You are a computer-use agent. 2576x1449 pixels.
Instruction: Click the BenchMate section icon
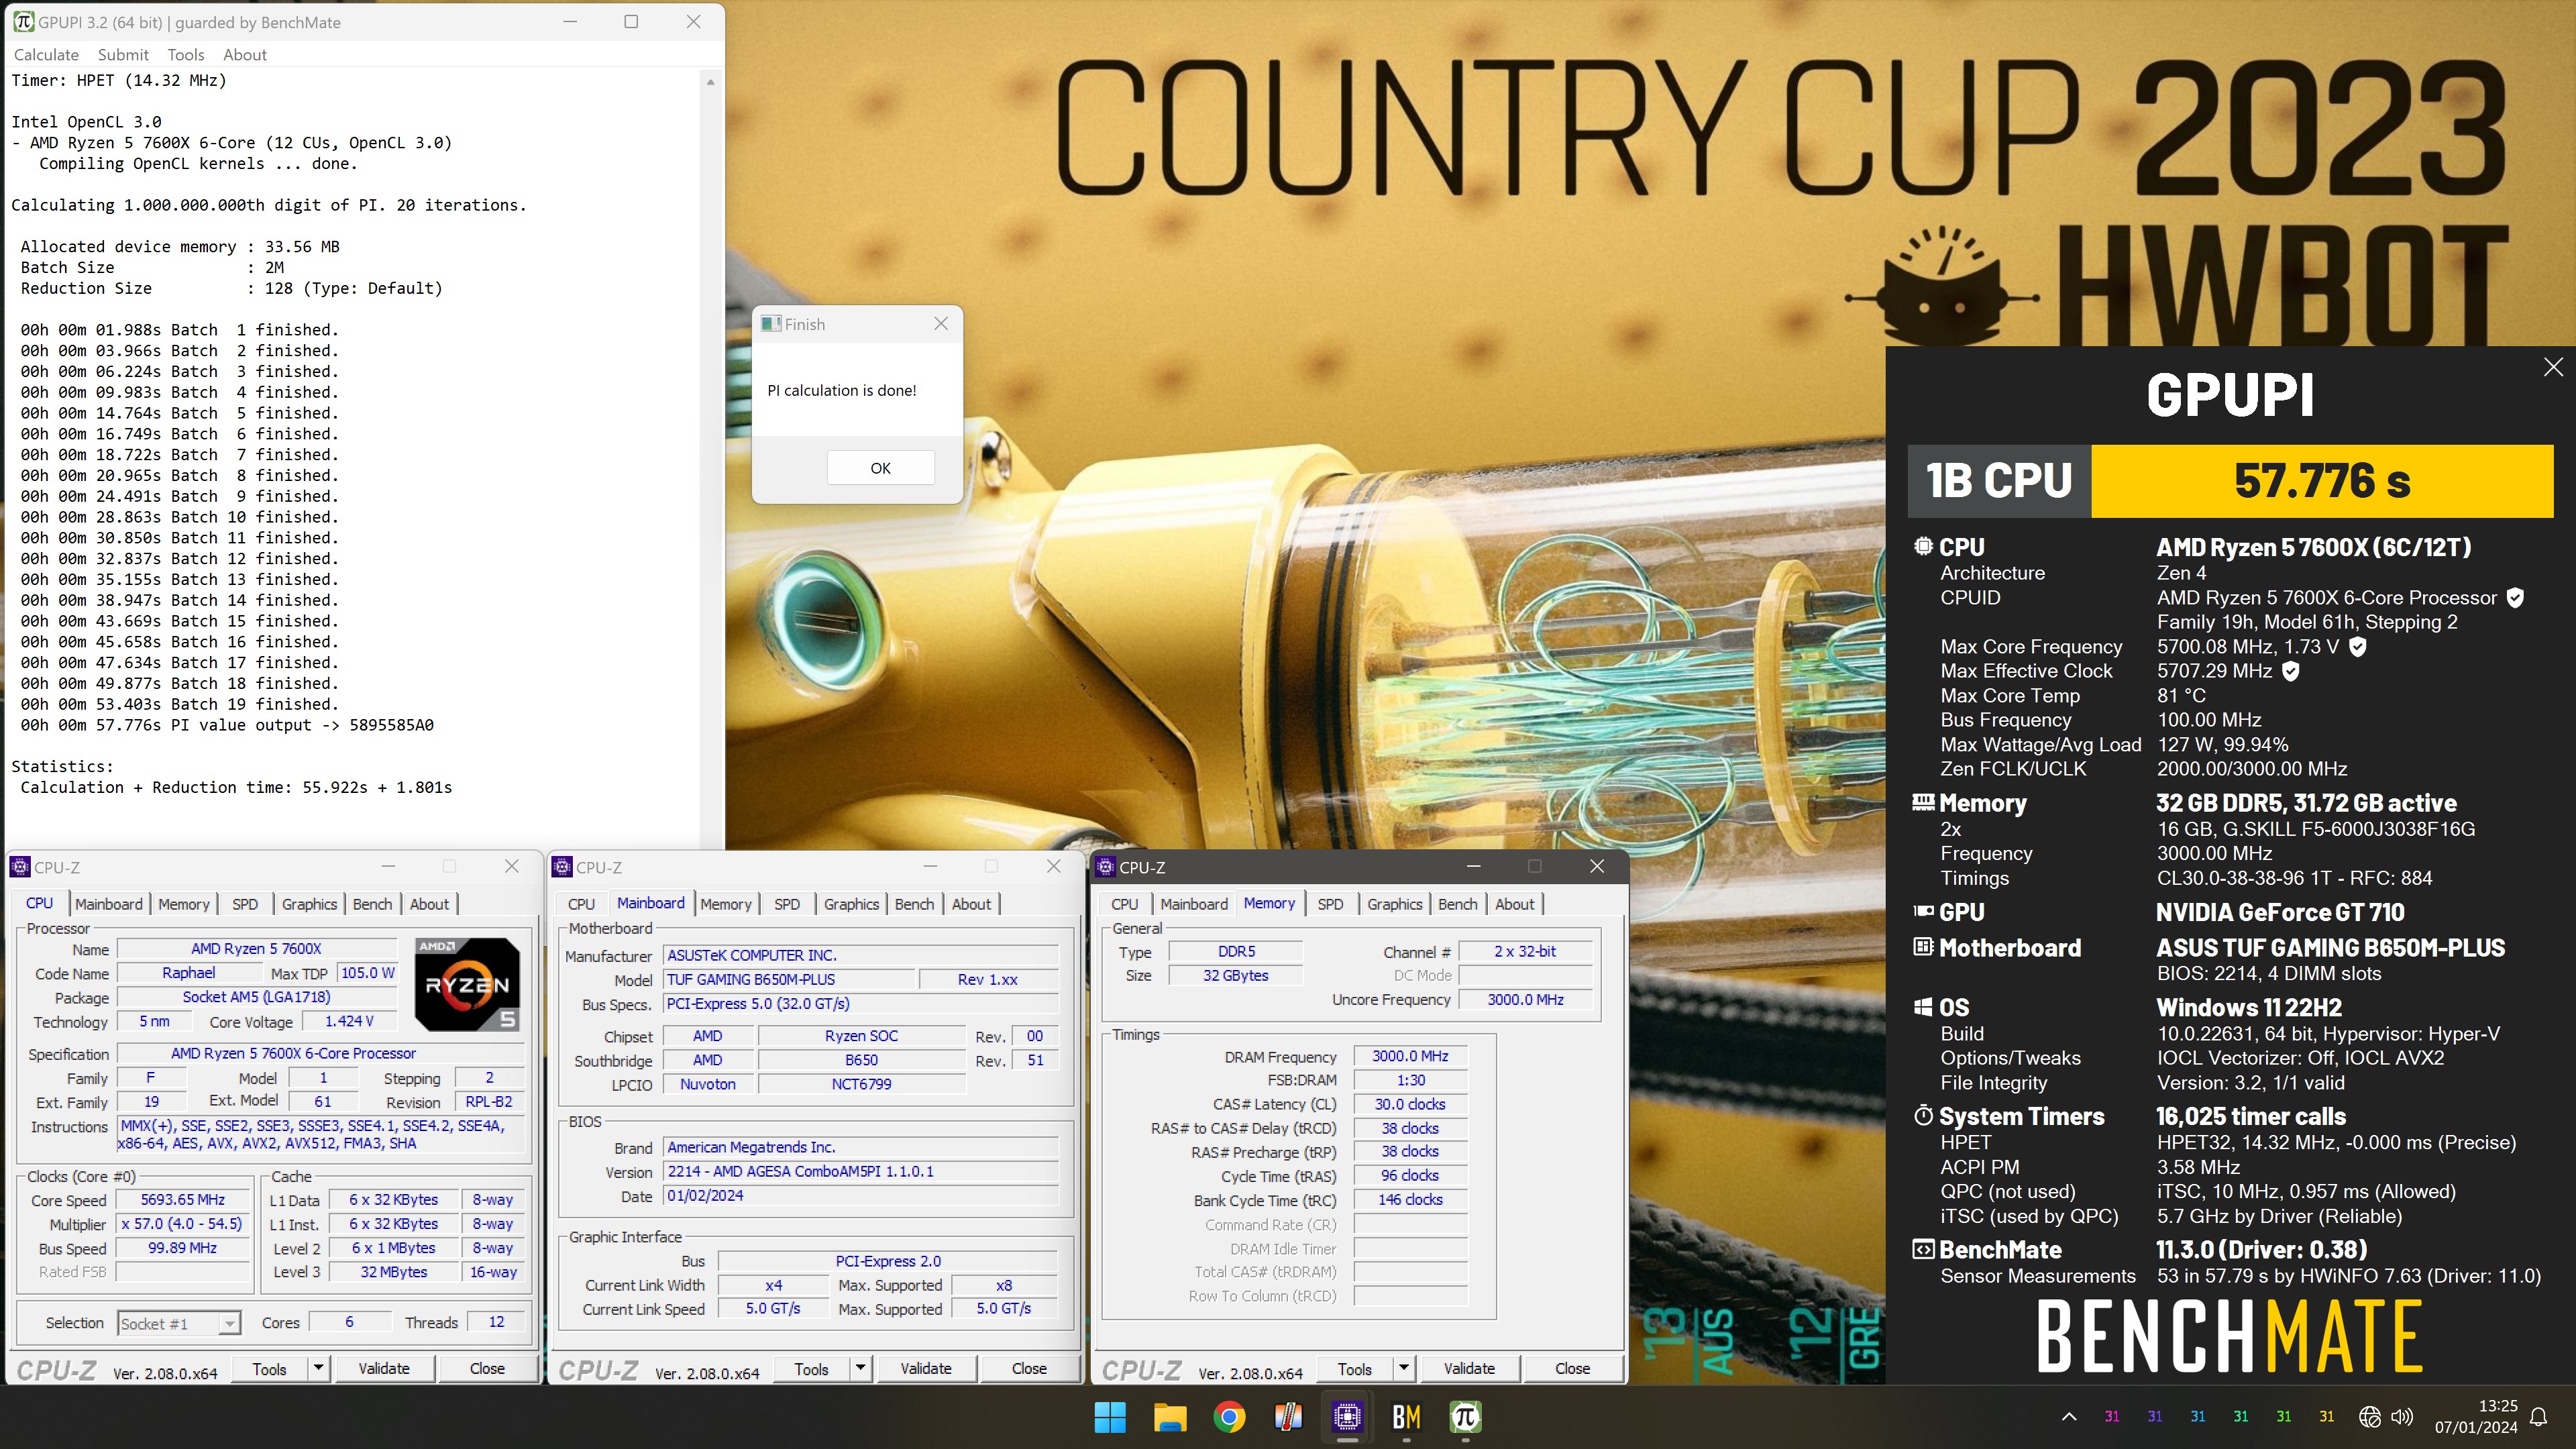pyautogui.click(x=1923, y=1249)
